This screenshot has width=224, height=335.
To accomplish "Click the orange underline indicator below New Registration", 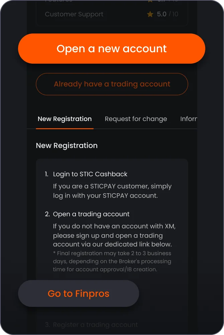I will [x=65, y=128].
